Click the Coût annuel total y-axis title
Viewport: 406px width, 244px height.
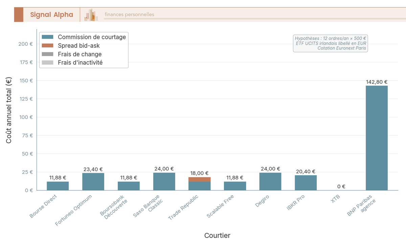click(9, 110)
